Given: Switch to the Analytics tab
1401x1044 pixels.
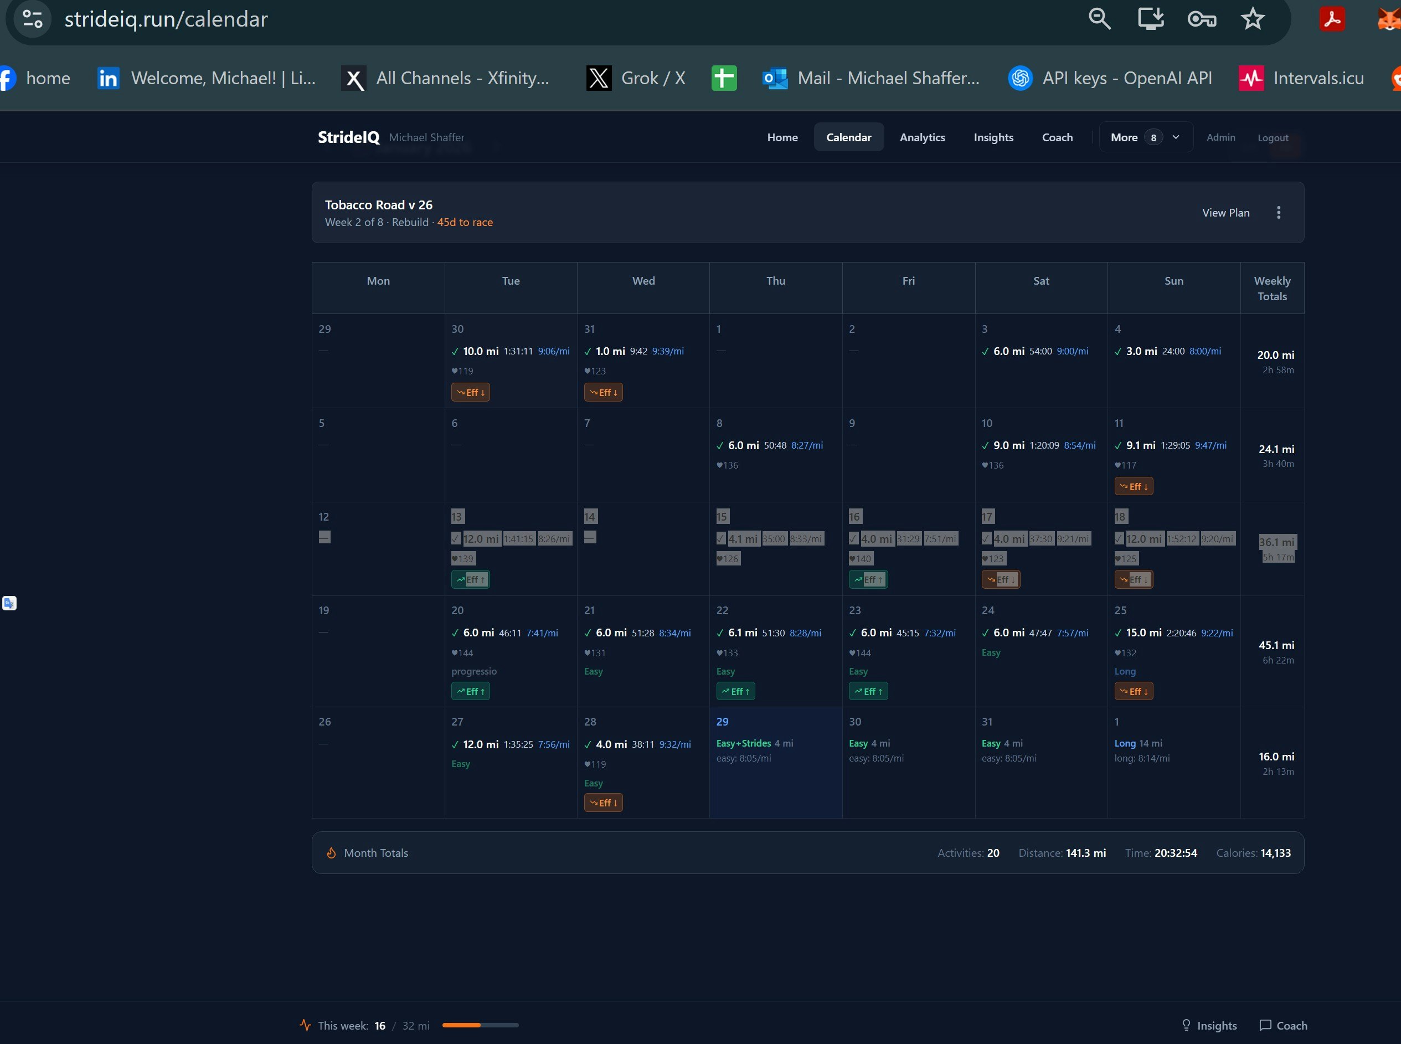Looking at the screenshot, I should [922, 137].
